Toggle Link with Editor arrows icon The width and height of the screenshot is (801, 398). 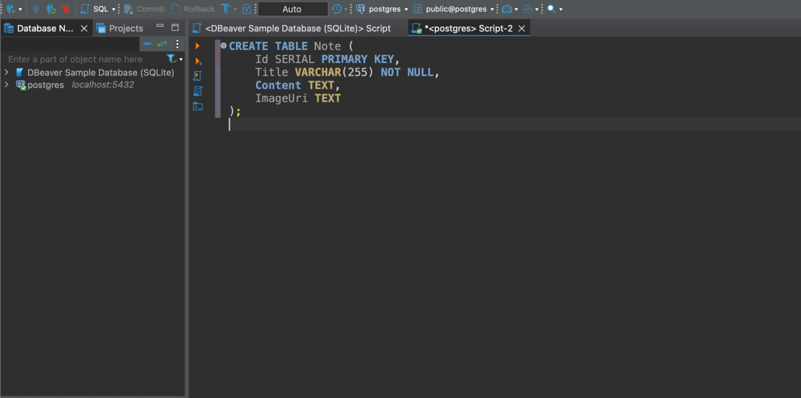pos(162,44)
